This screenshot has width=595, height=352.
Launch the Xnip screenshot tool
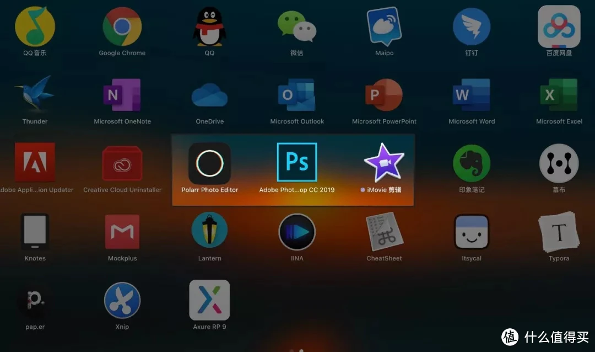pyautogui.click(x=122, y=300)
